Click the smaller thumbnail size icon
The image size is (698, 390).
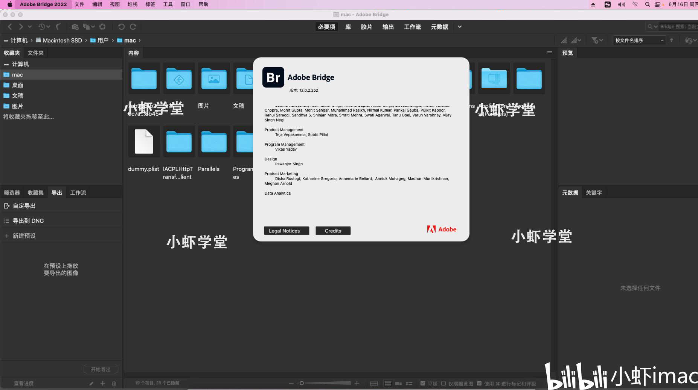[x=291, y=383]
